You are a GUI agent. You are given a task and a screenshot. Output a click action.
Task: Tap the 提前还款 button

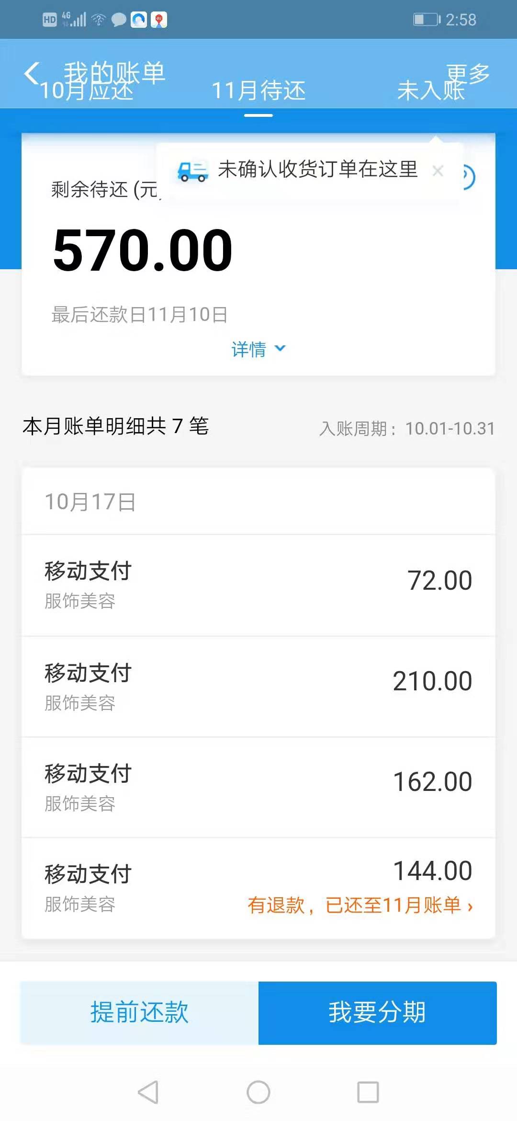click(x=139, y=1013)
